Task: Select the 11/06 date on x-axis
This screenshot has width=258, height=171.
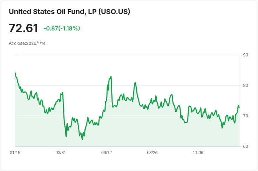Action: (198, 153)
